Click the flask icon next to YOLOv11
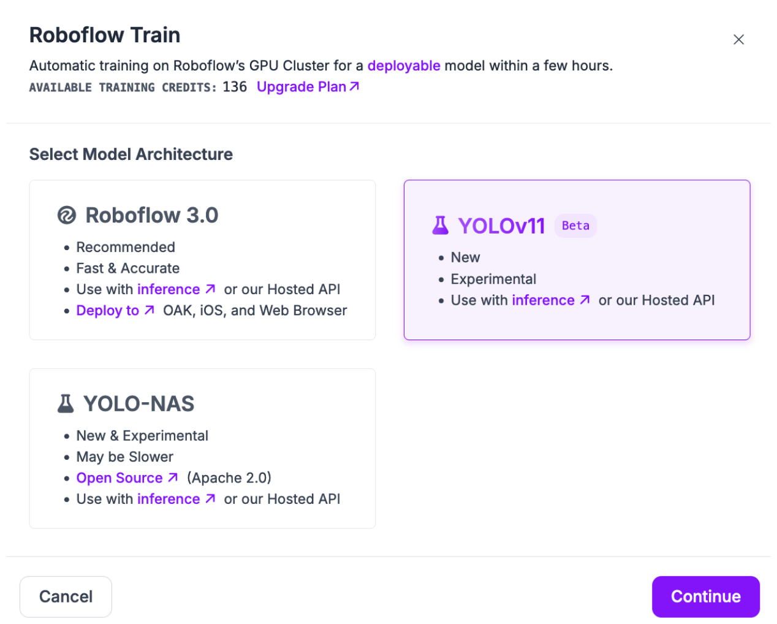Viewport: 777px width, 624px height. pos(440,226)
